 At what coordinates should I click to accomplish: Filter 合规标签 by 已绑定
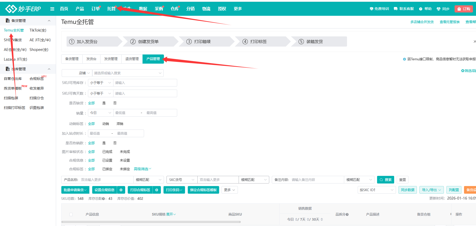coord(107,169)
